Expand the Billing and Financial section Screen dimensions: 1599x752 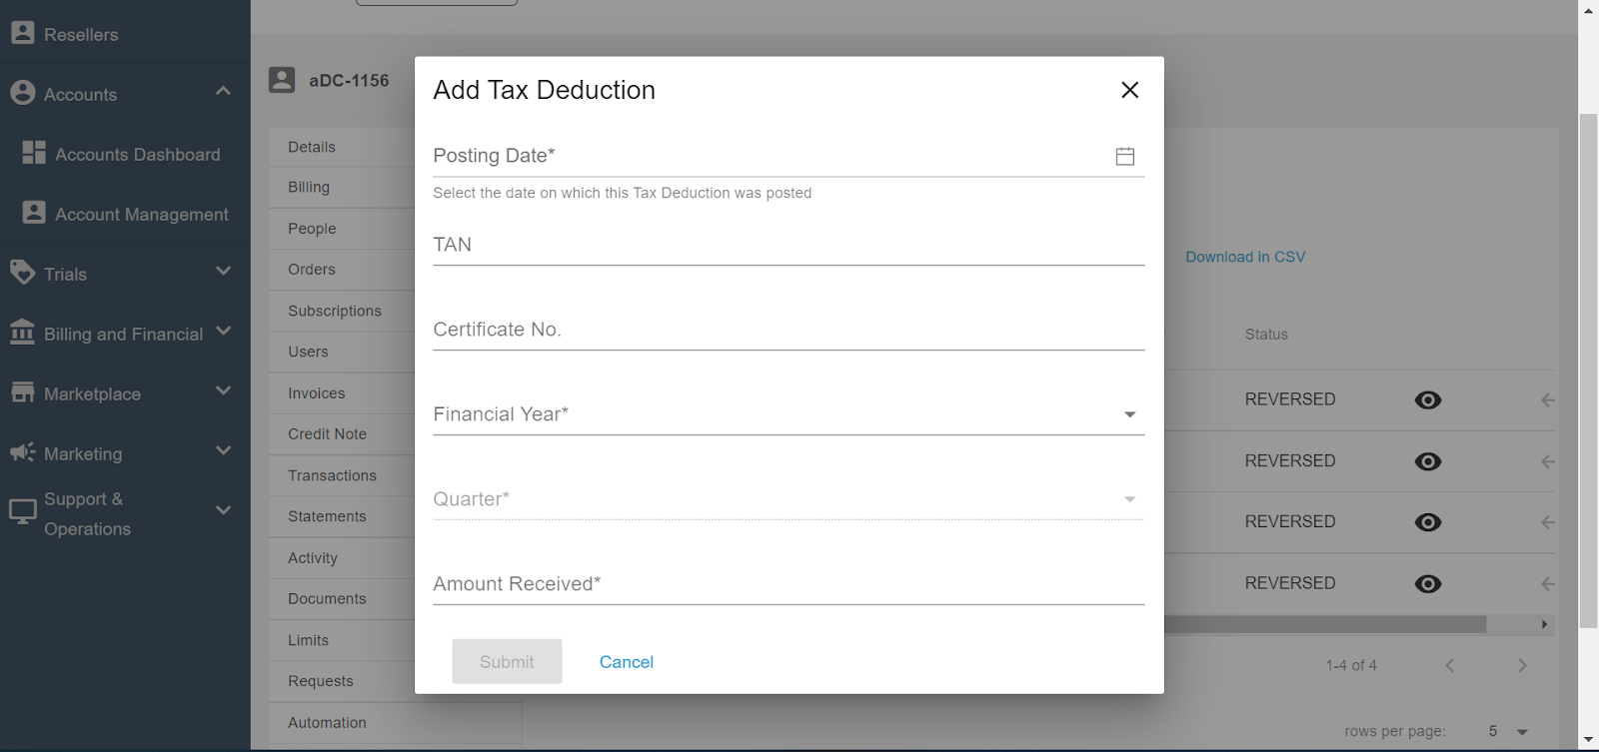click(223, 331)
